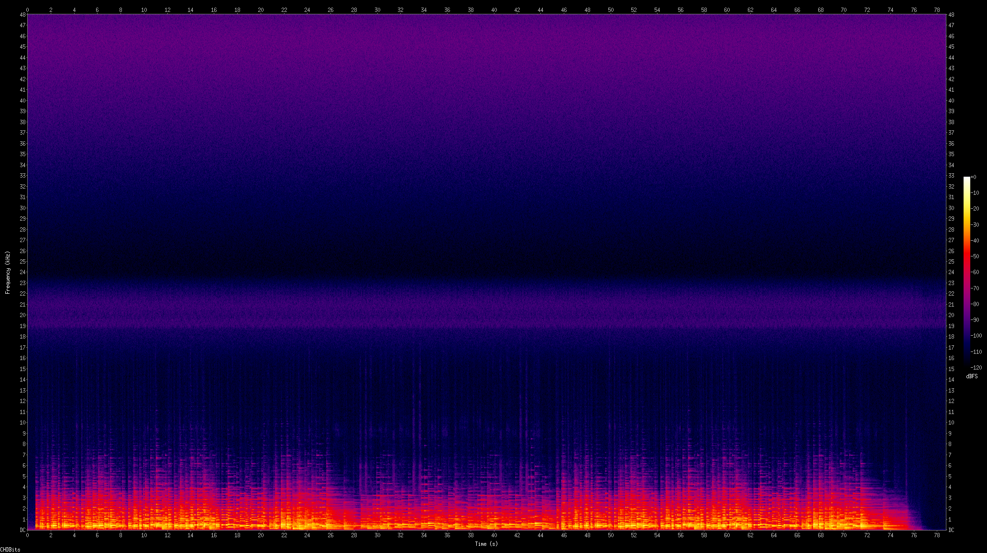Image resolution: width=987 pixels, height=553 pixels.
Task: Click the DC label on the left frequency axis
Action: (x=22, y=530)
